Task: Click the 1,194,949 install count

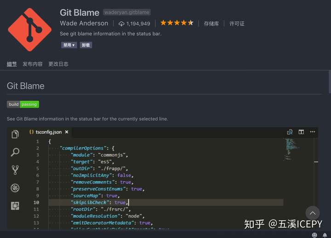Action: pyautogui.click(x=138, y=23)
